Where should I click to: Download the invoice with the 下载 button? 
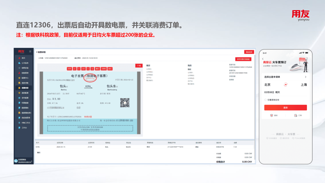point(139,66)
